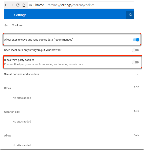
Task: Add a site to Clear on exit
Action: pos(136,111)
